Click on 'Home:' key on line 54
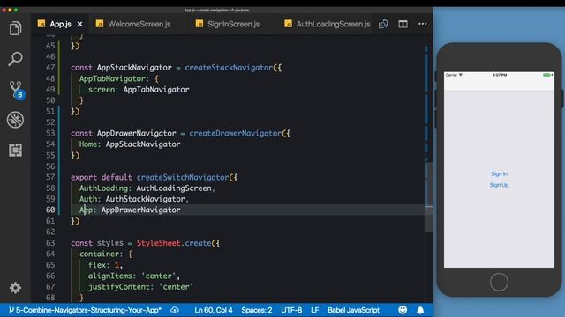 click(90, 144)
